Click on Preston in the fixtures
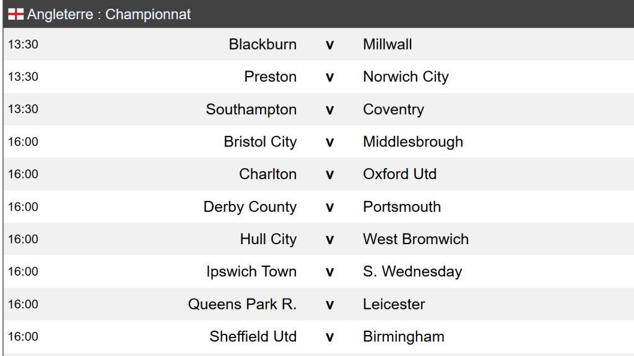 [x=271, y=77]
